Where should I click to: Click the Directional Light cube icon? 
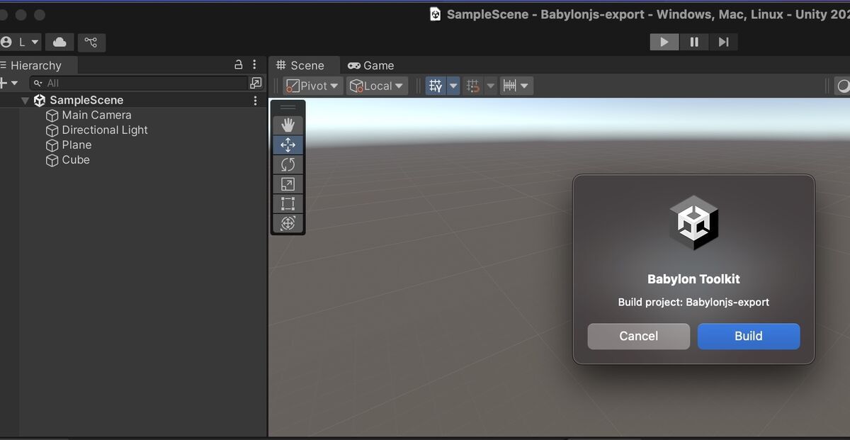(x=52, y=130)
